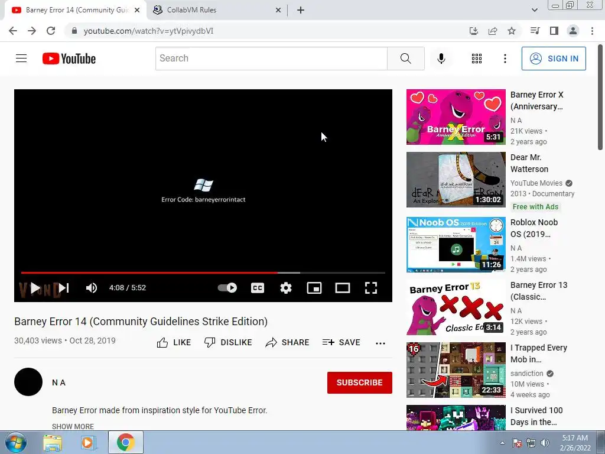Image resolution: width=605 pixels, height=454 pixels.
Task: Enable miniplayer mode
Action: coord(314,288)
